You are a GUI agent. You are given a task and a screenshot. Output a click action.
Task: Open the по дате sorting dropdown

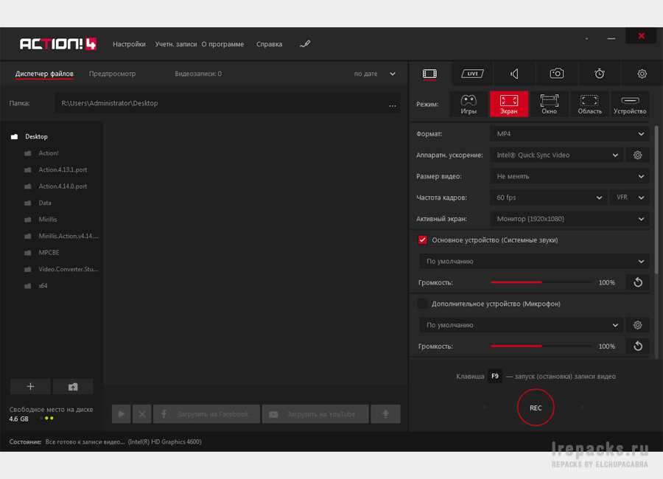pos(375,74)
